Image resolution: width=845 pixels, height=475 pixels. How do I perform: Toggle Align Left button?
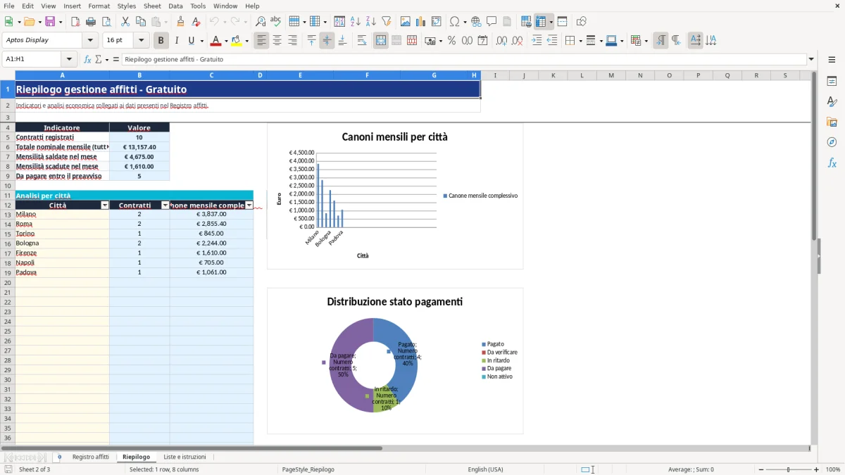262,41
